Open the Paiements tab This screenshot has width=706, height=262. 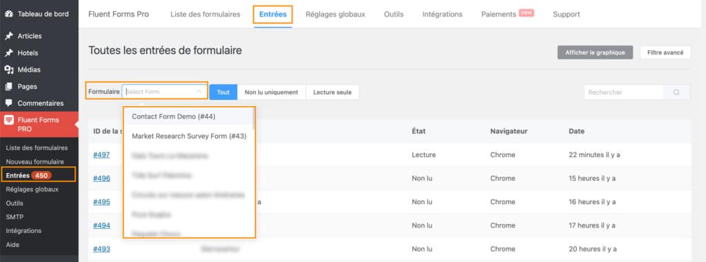click(x=507, y=14)
